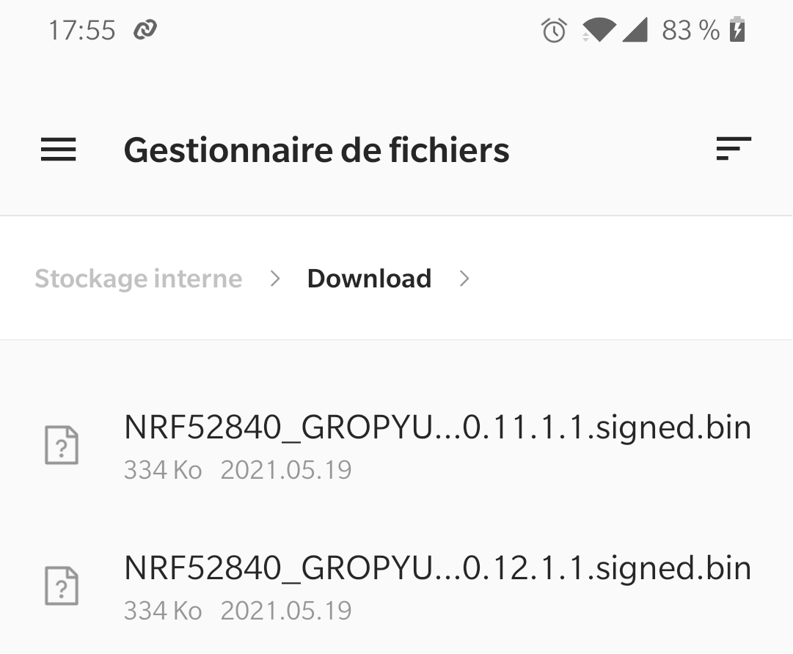
Task: Click chevron after Download breadcrumb
Action: (x=464, y=279)
